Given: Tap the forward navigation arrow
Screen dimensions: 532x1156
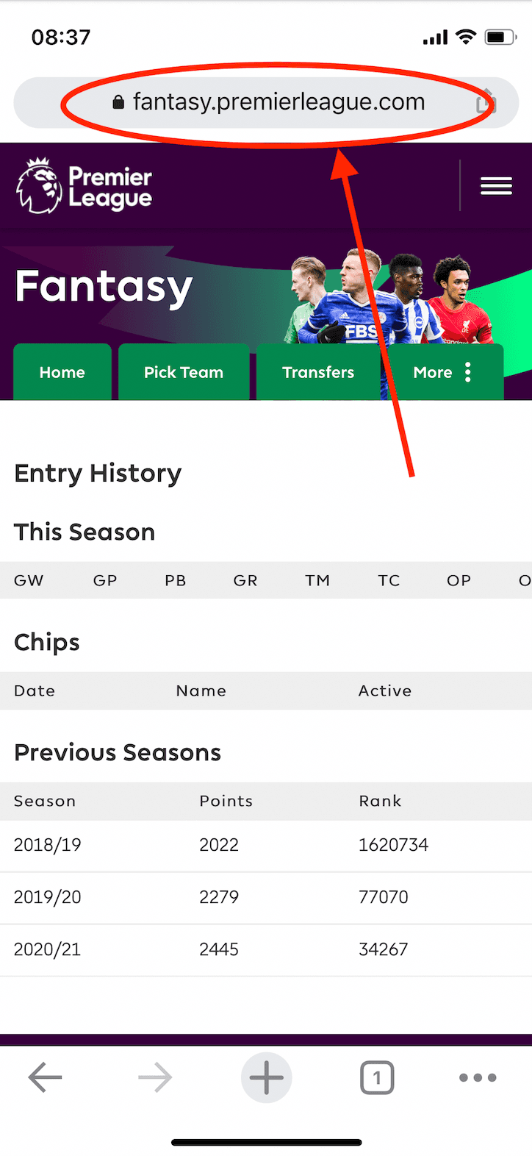Looking at the screenshot, I should tap(154, 1077).
